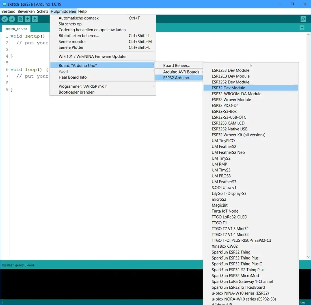The width and height of the screenshot is (311, 305).
Task: Click the Verify (checkmark) toolbar icon
Action: point(5,19)
